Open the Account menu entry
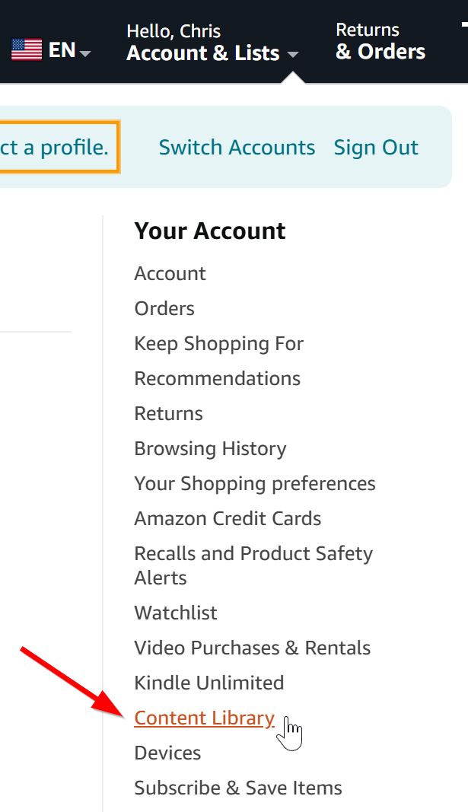468x812 pixels. (x=170, y=273)
